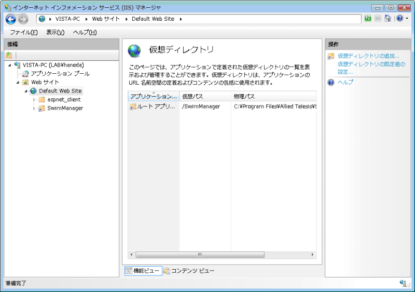Open the dropdown arrow next to toolbar Help
Image resolution: width=415 pixels, height=292 pixels.
(407, 19)
